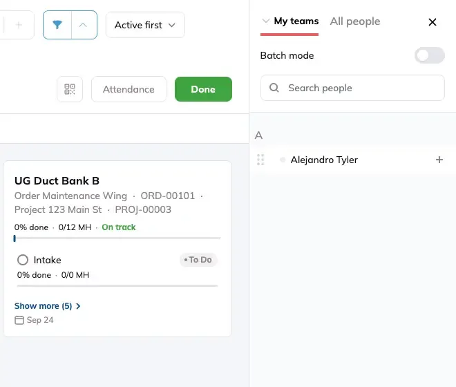
Task: Click the To Do status badge
Action: pyautogui.click(x=198, y=260)
